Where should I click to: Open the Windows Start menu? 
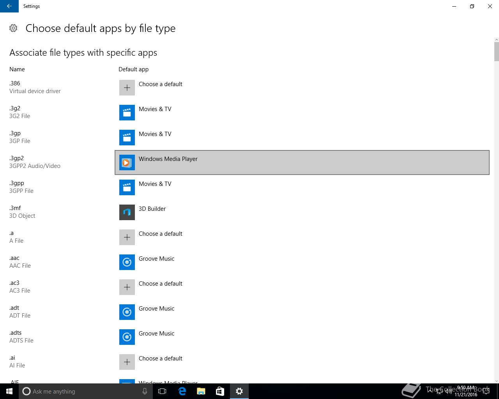9,391
